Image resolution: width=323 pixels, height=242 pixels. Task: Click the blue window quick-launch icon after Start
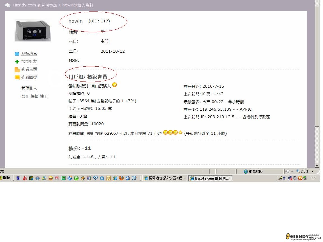click(18, 178)
